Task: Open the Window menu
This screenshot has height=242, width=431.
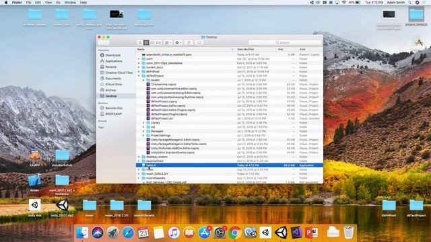Action: pyautogui.click(x=70, y=3)
